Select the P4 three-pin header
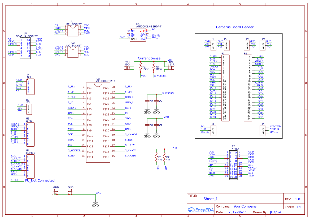Image resolution: width=310 pixels, height=220 pixels. tap(263, 45)
